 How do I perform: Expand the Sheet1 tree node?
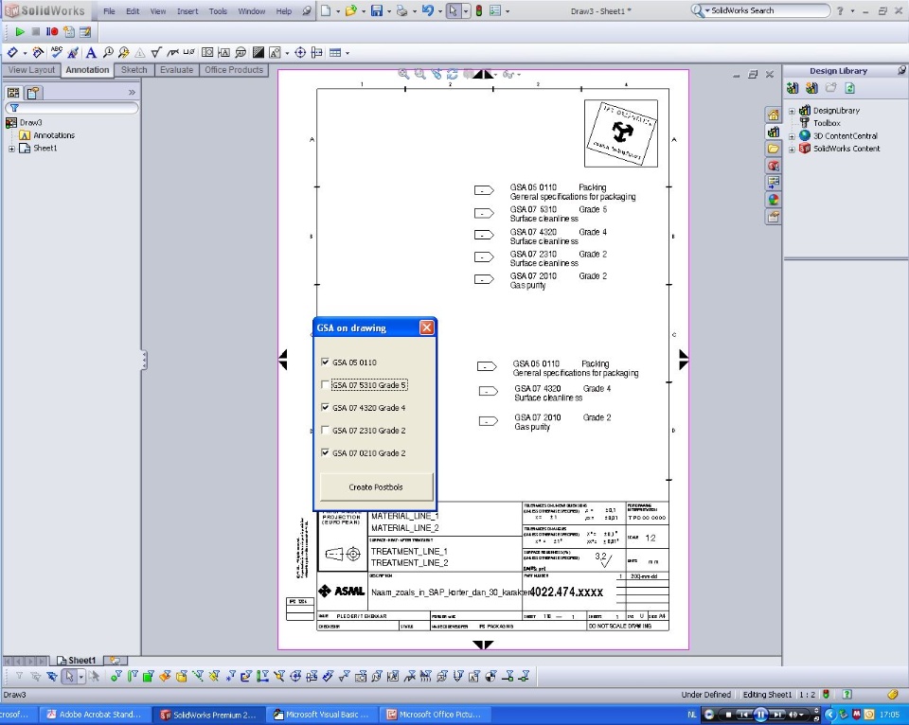pyautogui.click(x=11, y=149)
